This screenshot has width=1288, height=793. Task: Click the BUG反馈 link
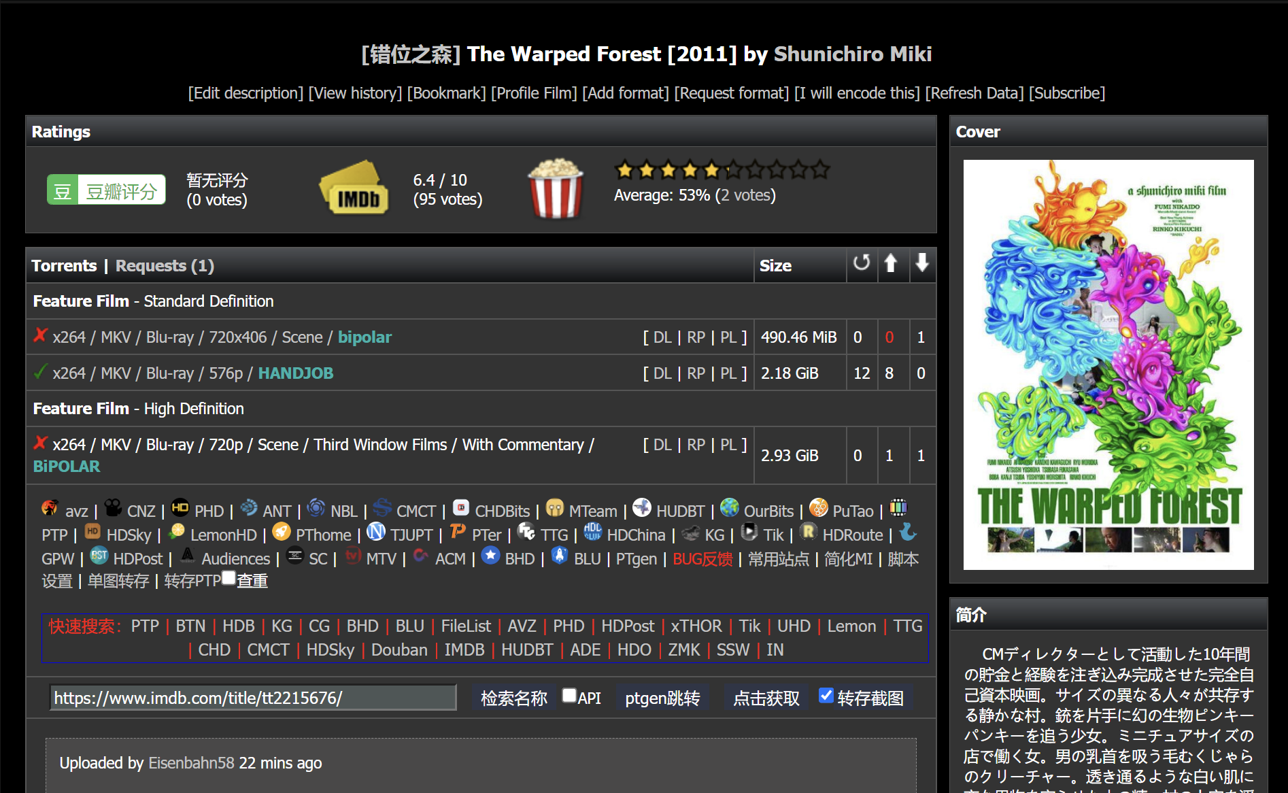pyautogui.click(x=702, y=559)
